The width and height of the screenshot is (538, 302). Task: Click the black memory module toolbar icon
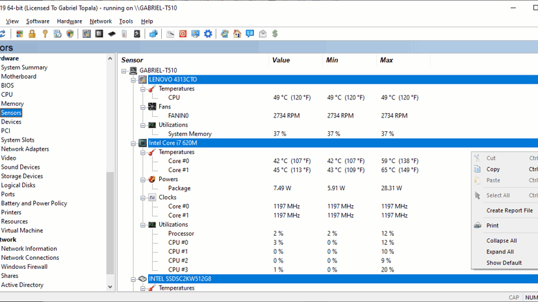(x=112, y=34)
